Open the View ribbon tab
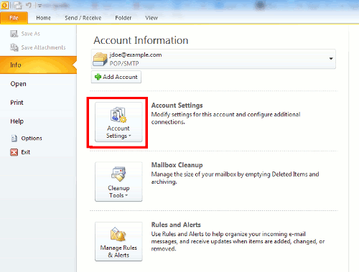 151,18
